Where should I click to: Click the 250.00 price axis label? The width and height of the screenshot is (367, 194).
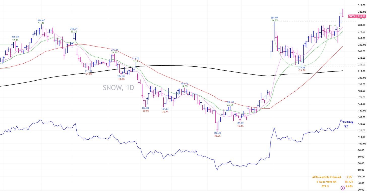pos(361,45)
